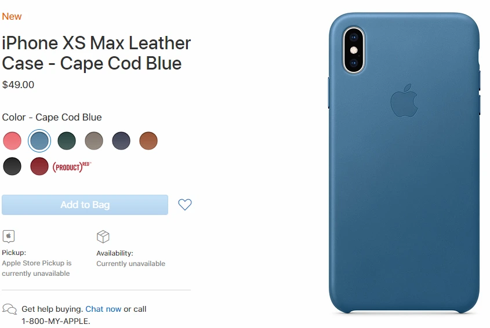This screenshot has width=490, height=328.
Task: Click the Apple logo on case
Action: pos(404,101)
